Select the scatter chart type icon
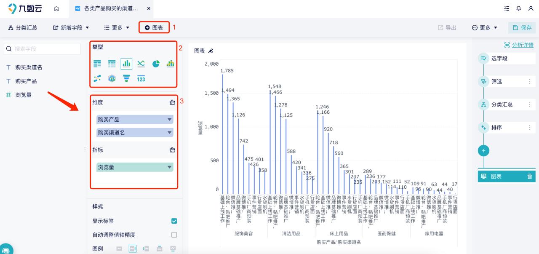Viewport: 539px width, 254px height. pyautogui.click(x=97, y=78)
